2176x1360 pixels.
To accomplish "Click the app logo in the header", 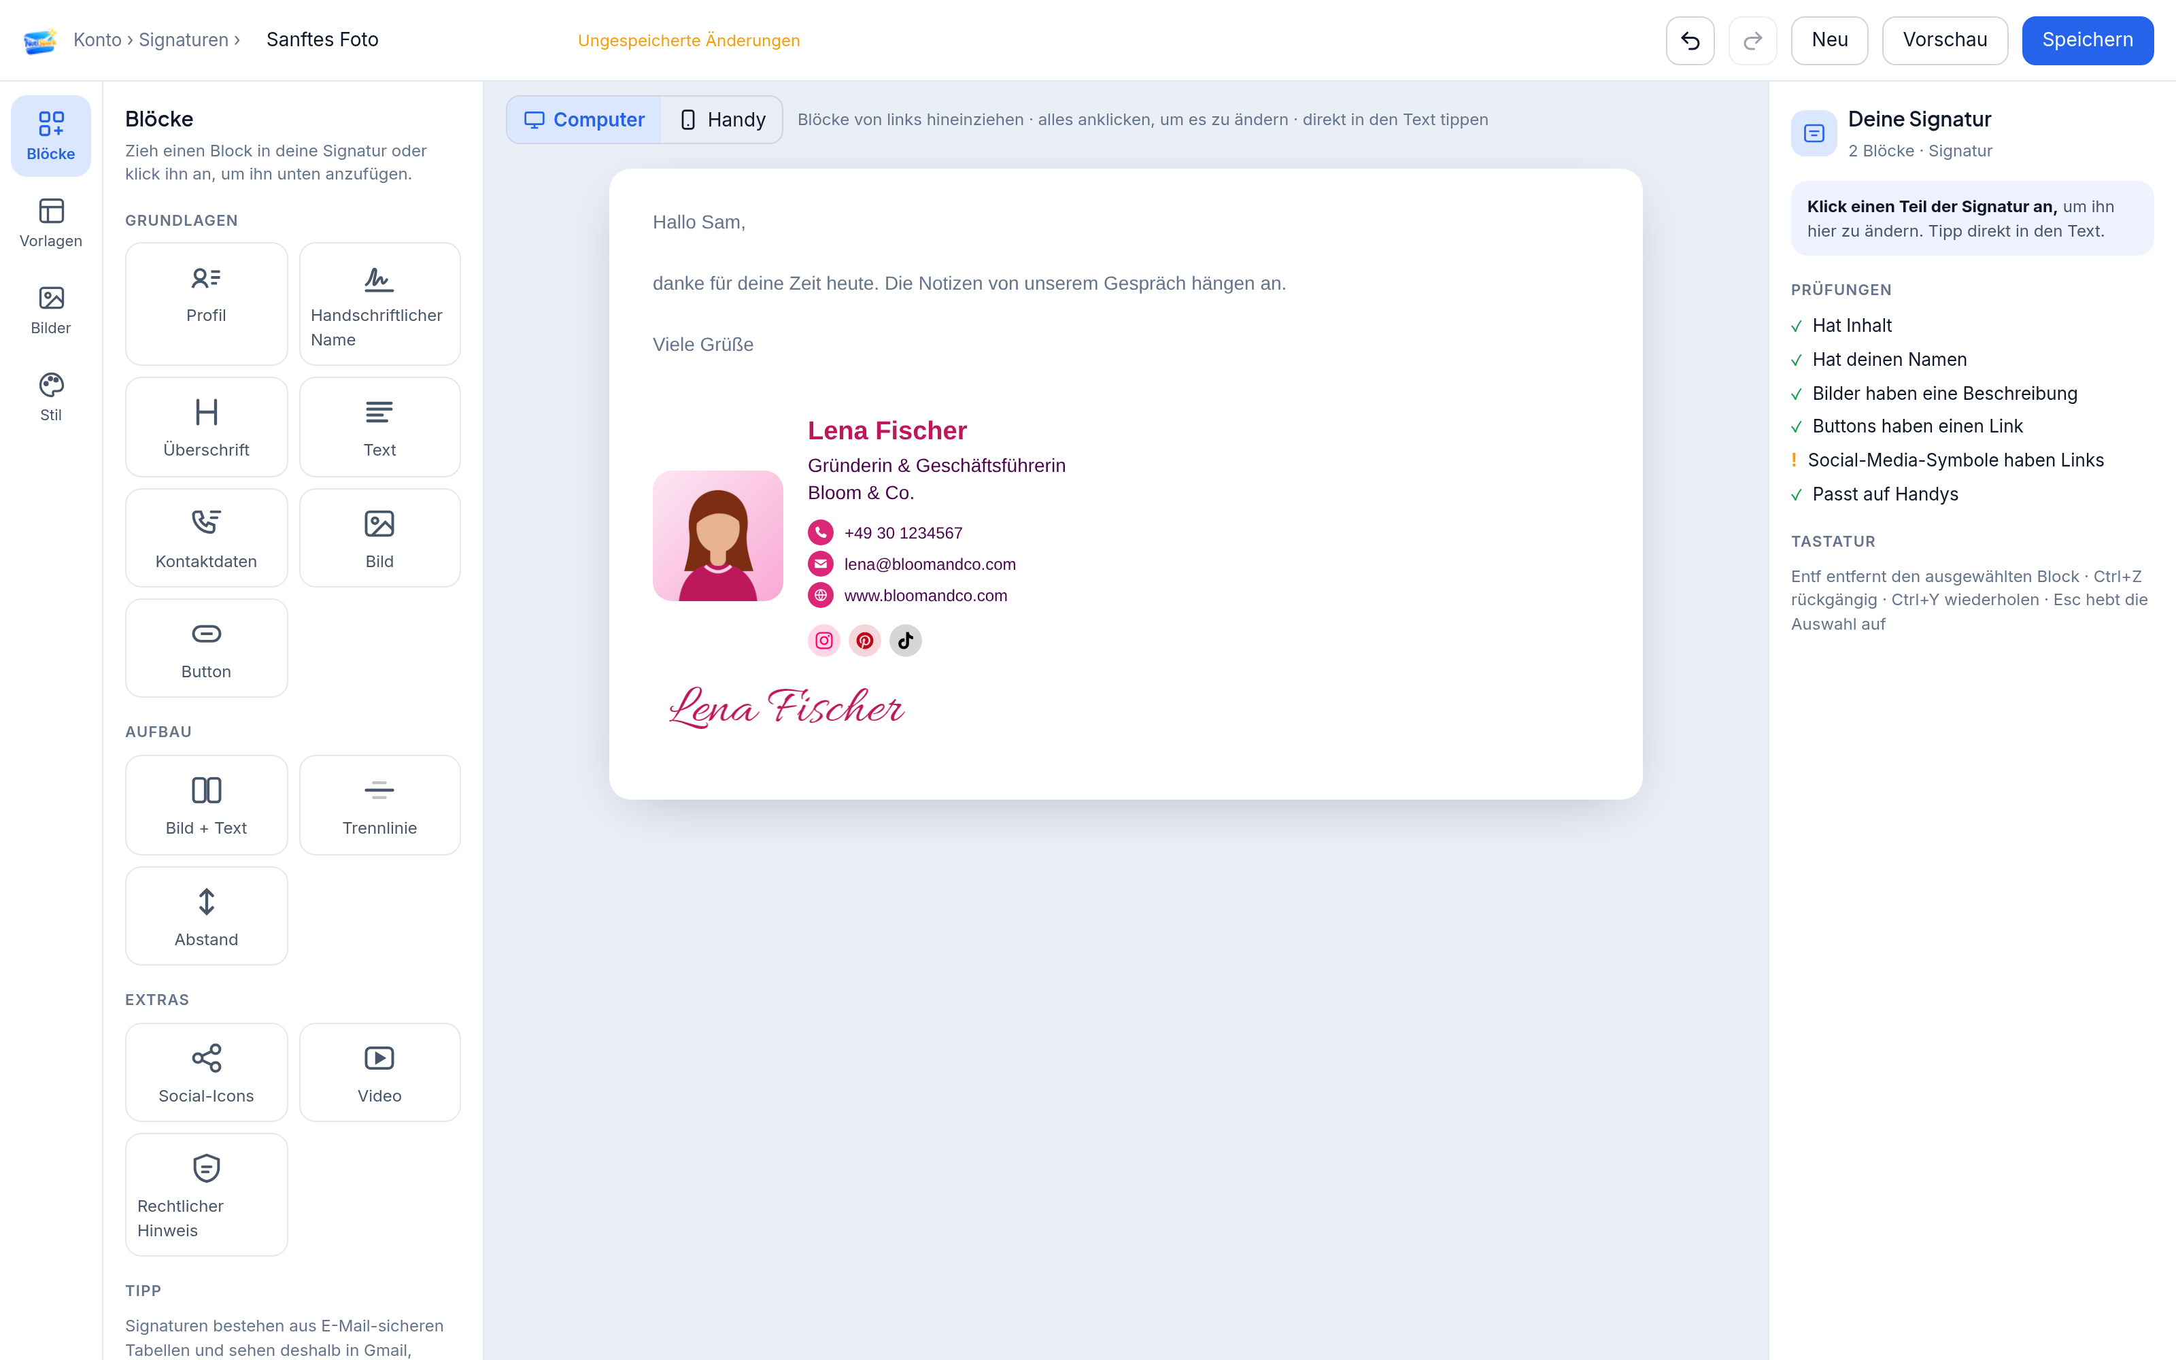I will (41, 41).
